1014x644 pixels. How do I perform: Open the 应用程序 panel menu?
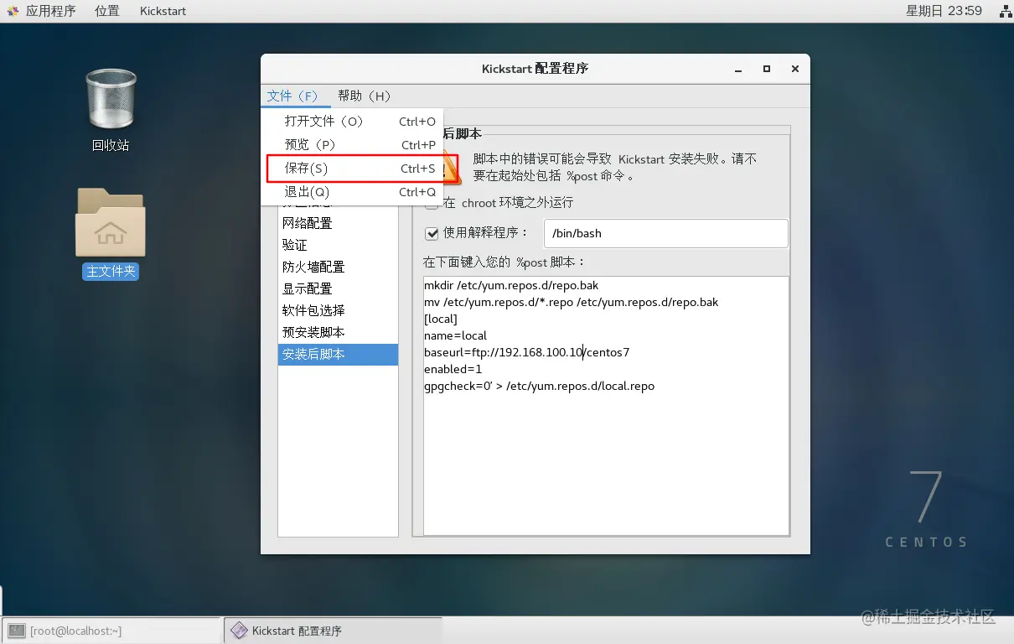[x=50, y=11]
